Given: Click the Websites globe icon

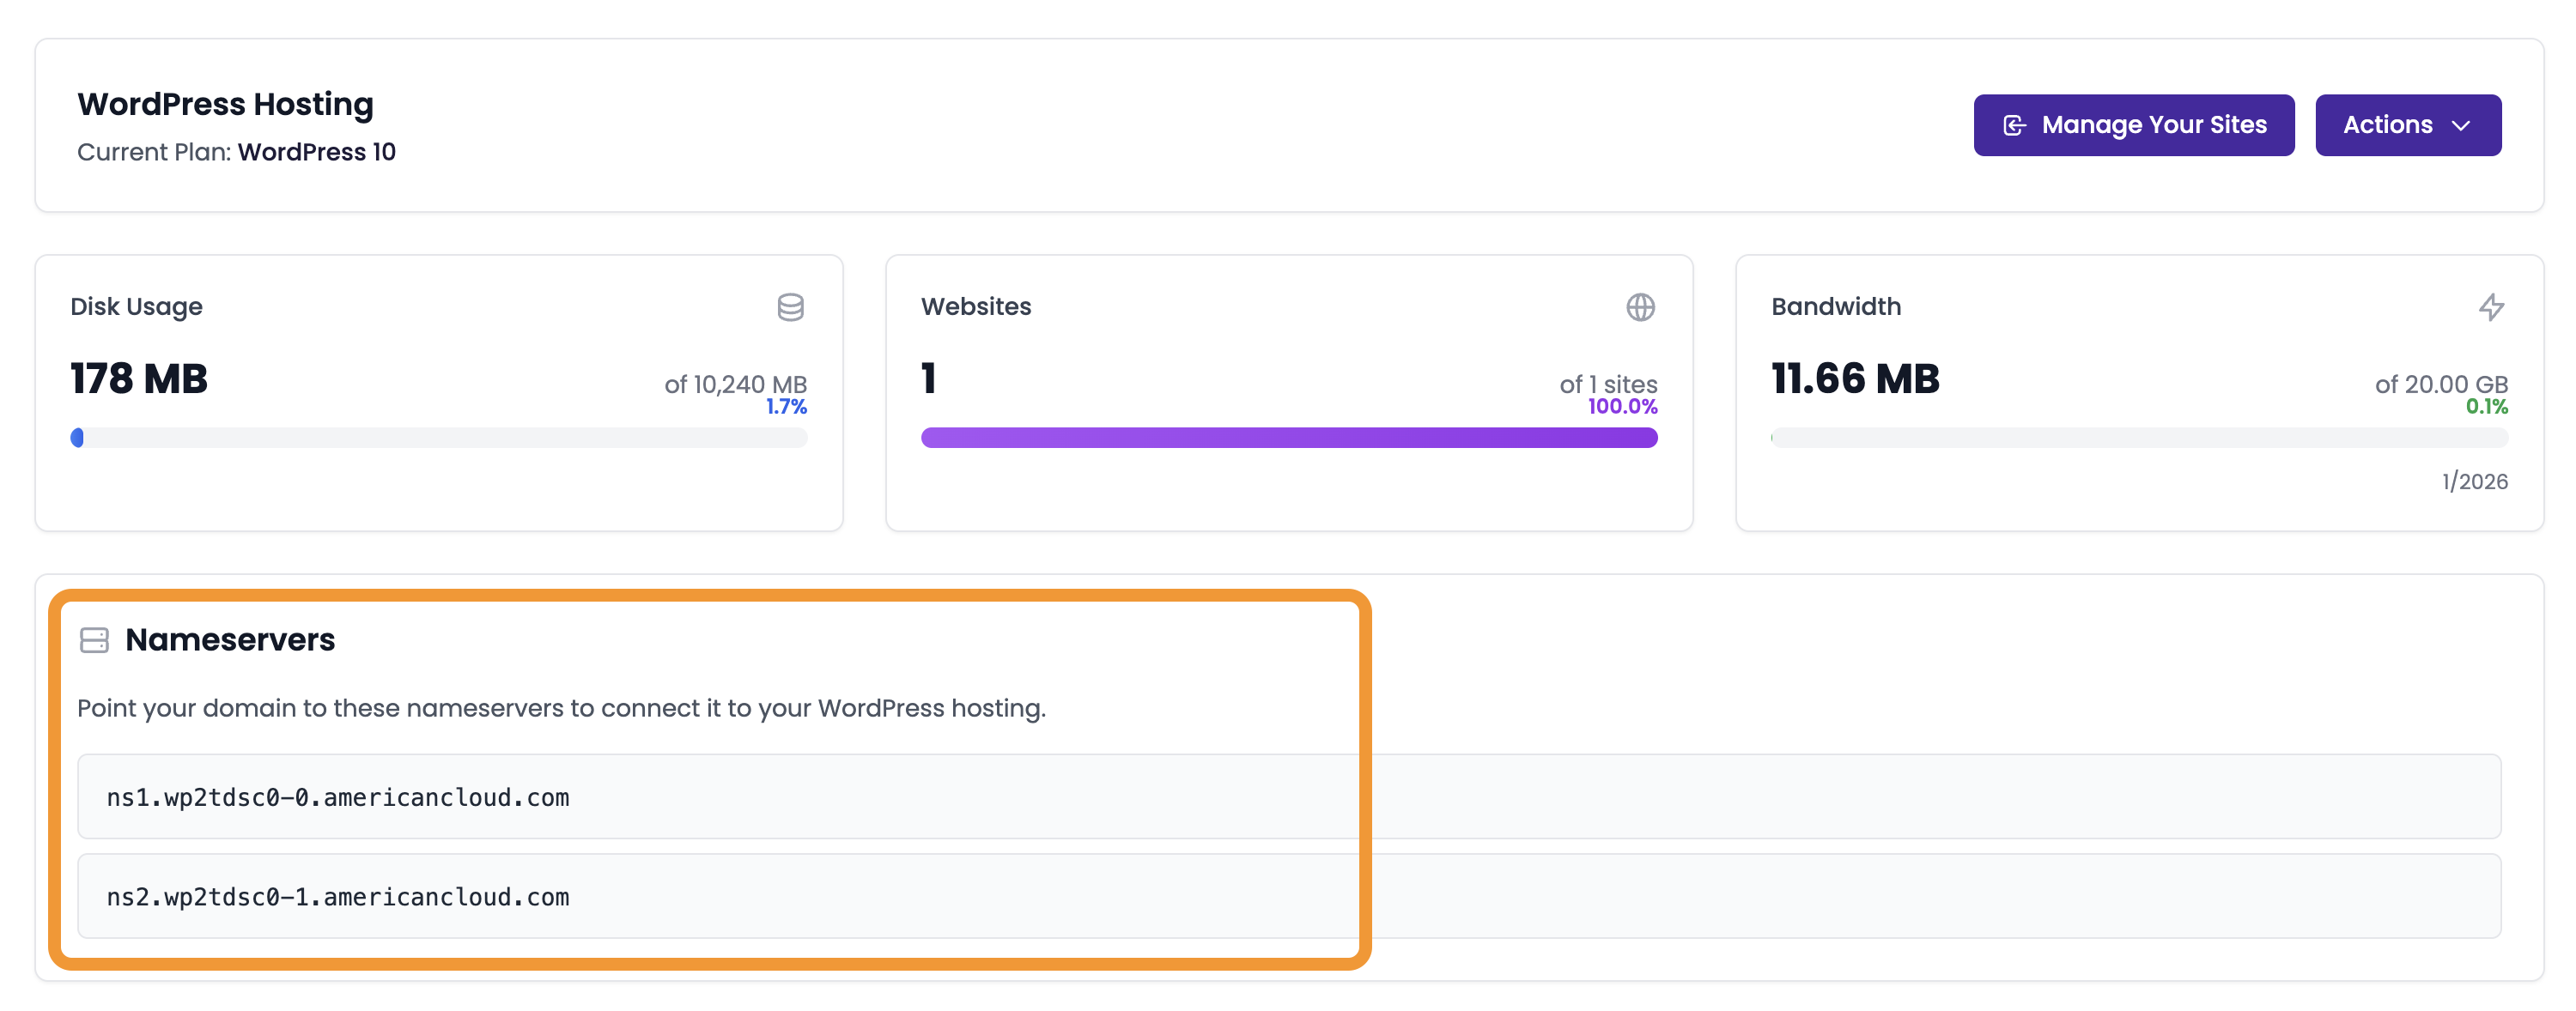Looking at the screenshot, I should tap(1640, 306).
